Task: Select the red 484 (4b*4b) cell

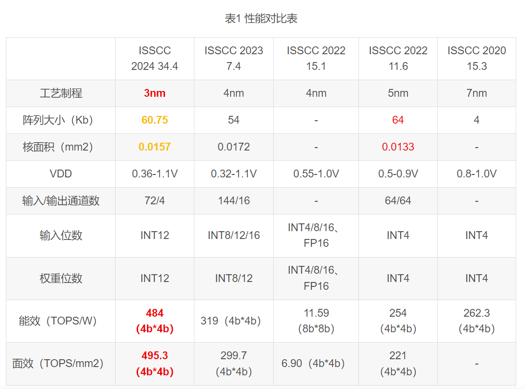Action: tap(155, 321)
